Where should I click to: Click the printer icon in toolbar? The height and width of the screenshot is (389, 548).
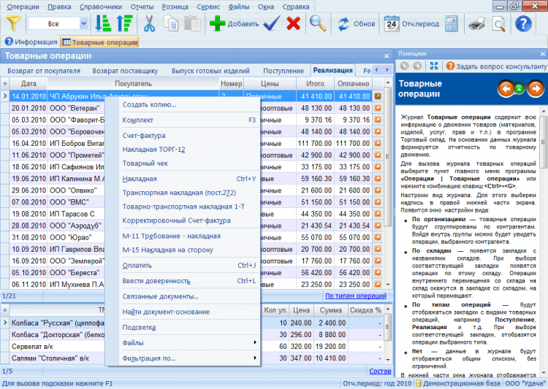coord(476,23)
